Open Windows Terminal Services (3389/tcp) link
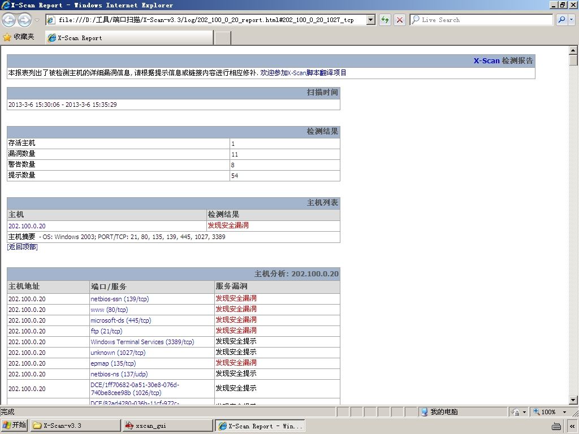Screen dimensions: 579x434 click(142, 342)
